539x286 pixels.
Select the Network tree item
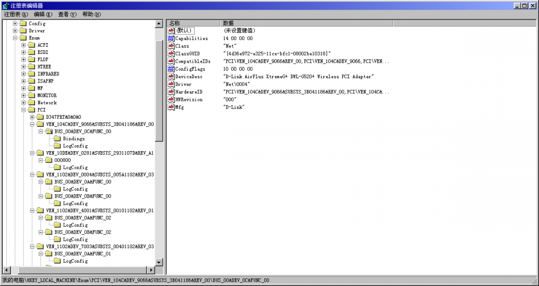pyautogui.click(x=47, y=103)
